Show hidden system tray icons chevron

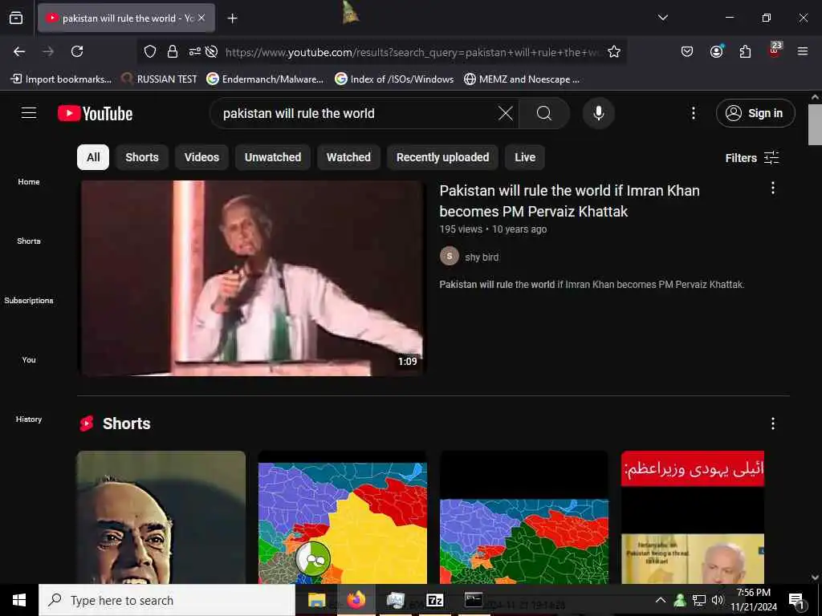pos(661,600)
